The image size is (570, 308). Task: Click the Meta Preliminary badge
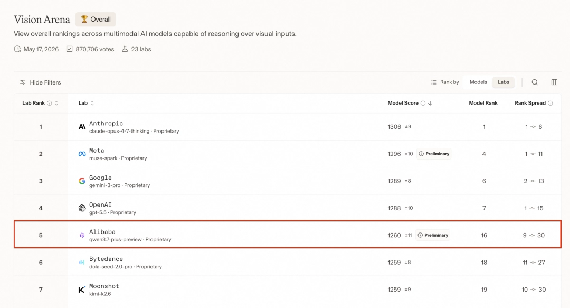click(x=434, y=154)
